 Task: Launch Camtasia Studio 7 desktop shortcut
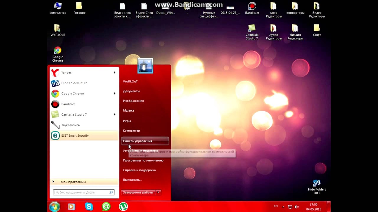coord(252,32)
